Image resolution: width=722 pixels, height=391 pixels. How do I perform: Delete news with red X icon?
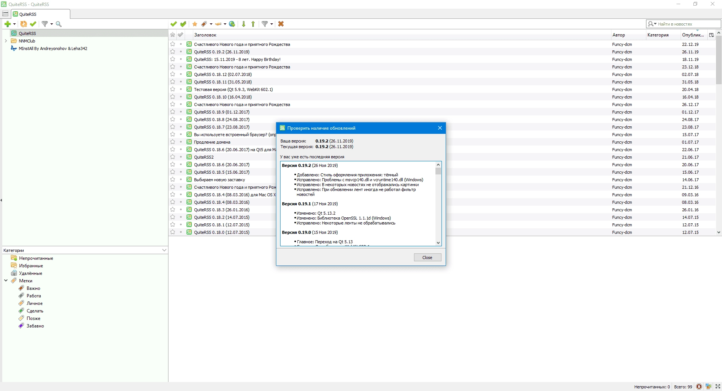coord(281,24)
